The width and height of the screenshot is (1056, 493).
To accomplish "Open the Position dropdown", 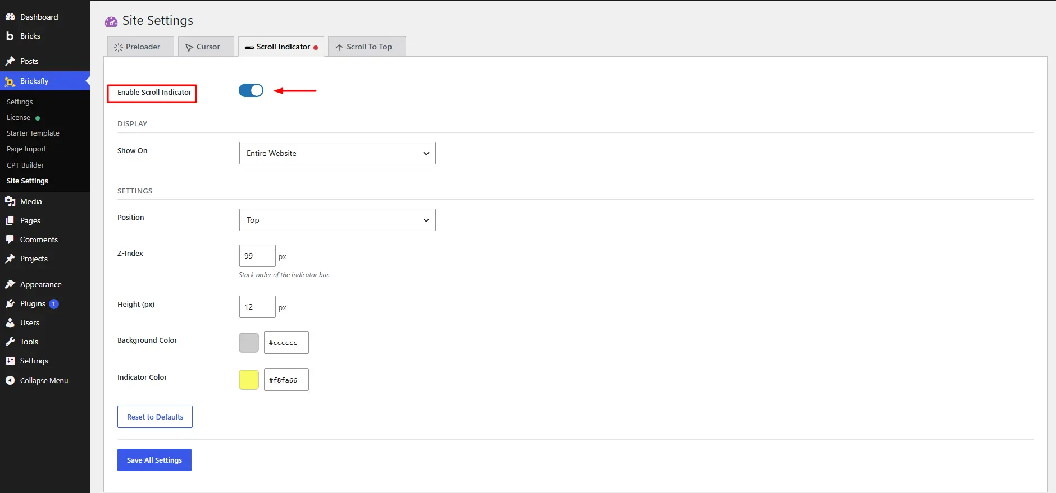I will coord(338,220).
